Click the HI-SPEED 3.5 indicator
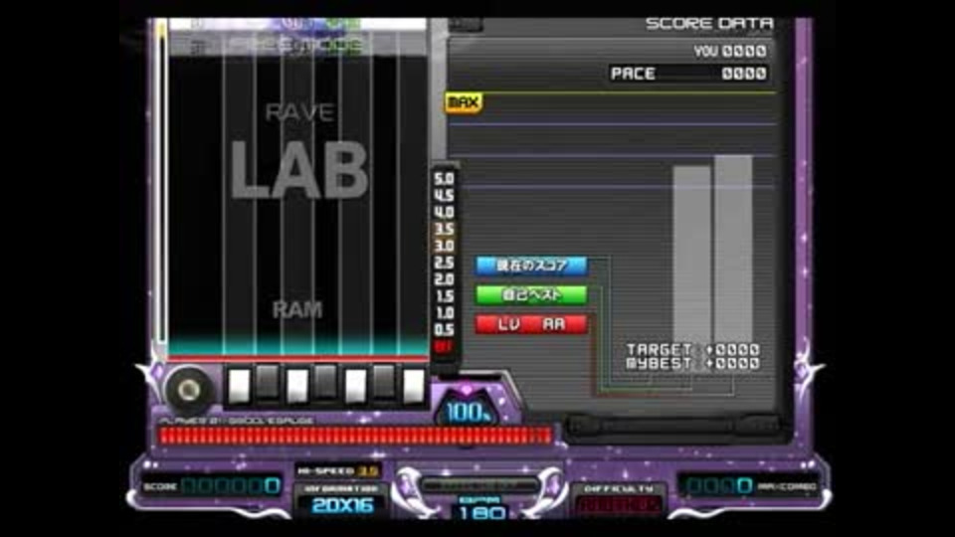The image size is (955, 537). point(338,470)
